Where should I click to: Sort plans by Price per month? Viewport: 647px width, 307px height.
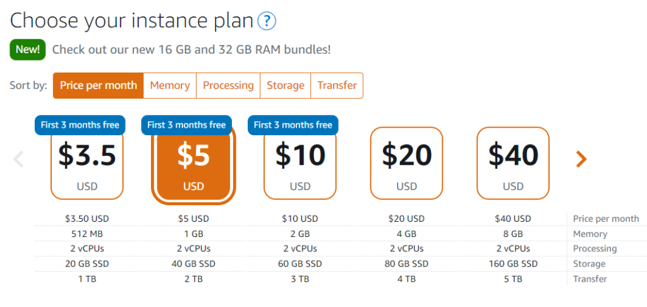(98, 85)
